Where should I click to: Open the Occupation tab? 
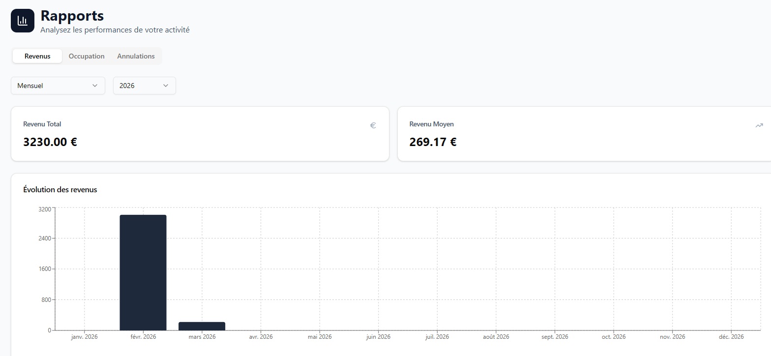point(87,56)
